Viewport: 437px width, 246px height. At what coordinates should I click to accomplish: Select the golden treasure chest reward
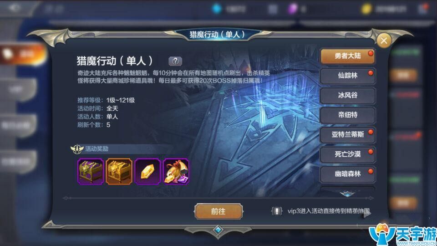(119, 172)
